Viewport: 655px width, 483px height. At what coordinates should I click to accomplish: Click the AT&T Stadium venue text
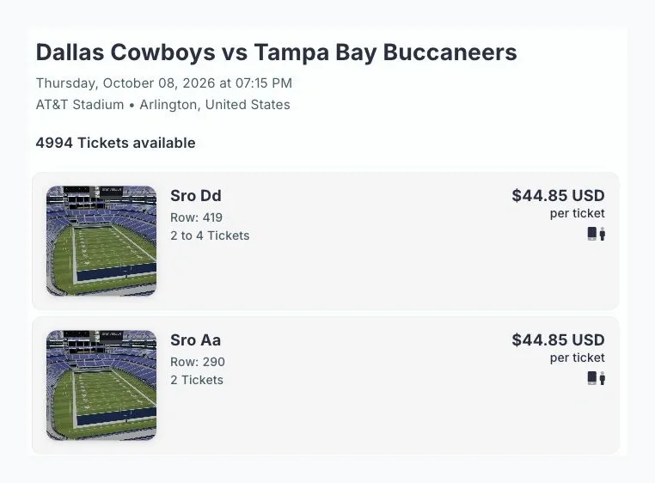[x=80, y=105]
